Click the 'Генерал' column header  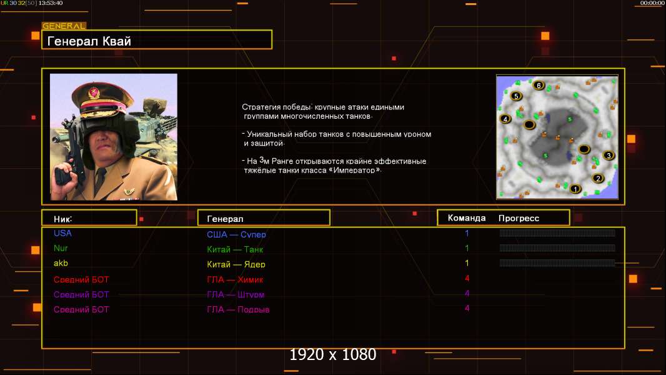coord(263,218)
